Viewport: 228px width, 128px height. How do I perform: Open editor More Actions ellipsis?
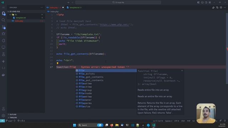coord(225,7)
